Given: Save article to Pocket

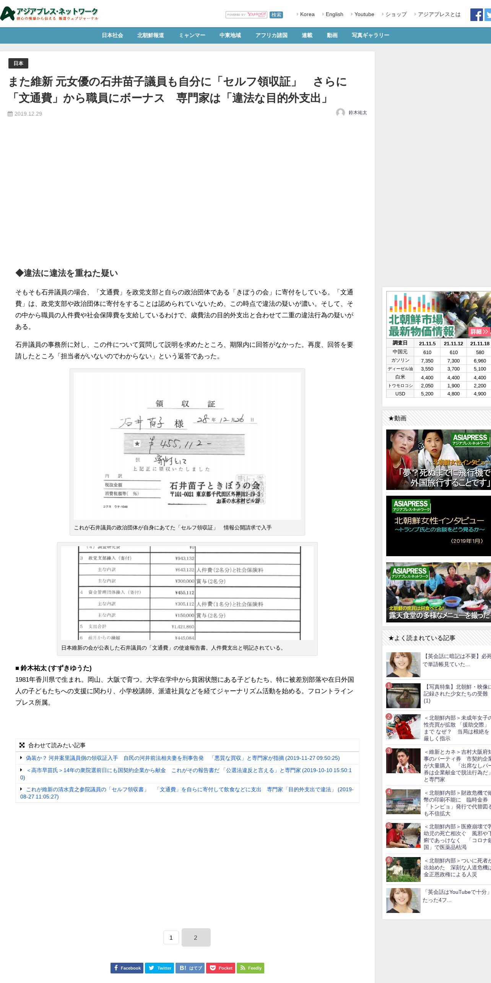Looking at the screenshot, I should [x=221, y=968].
